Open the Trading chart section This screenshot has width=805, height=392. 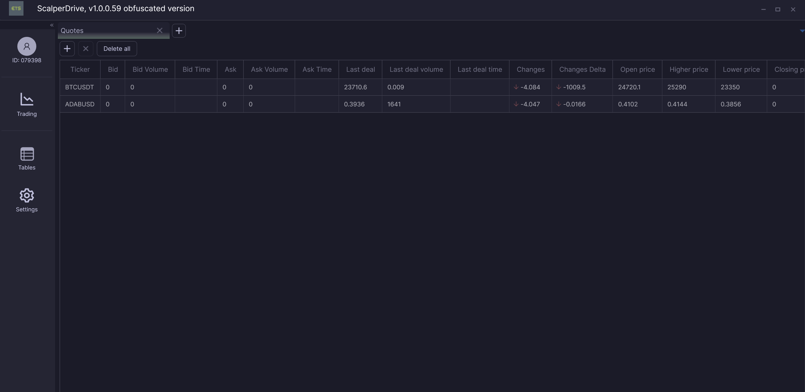tap(27, 104)
